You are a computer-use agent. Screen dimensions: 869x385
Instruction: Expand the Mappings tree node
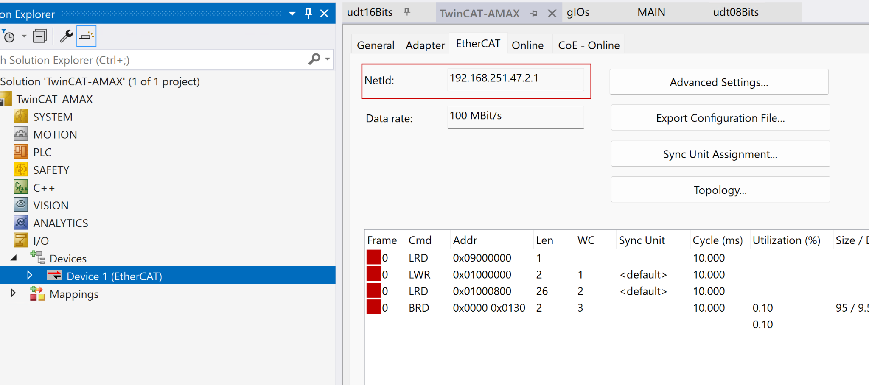click(x=13, y=293)
